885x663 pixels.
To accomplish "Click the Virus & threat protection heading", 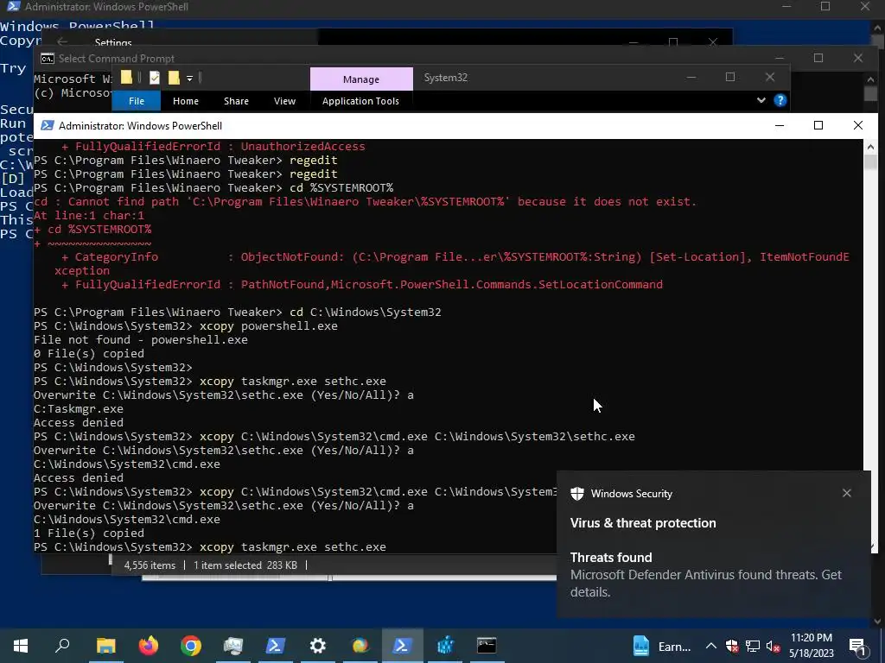I will 643,522.
